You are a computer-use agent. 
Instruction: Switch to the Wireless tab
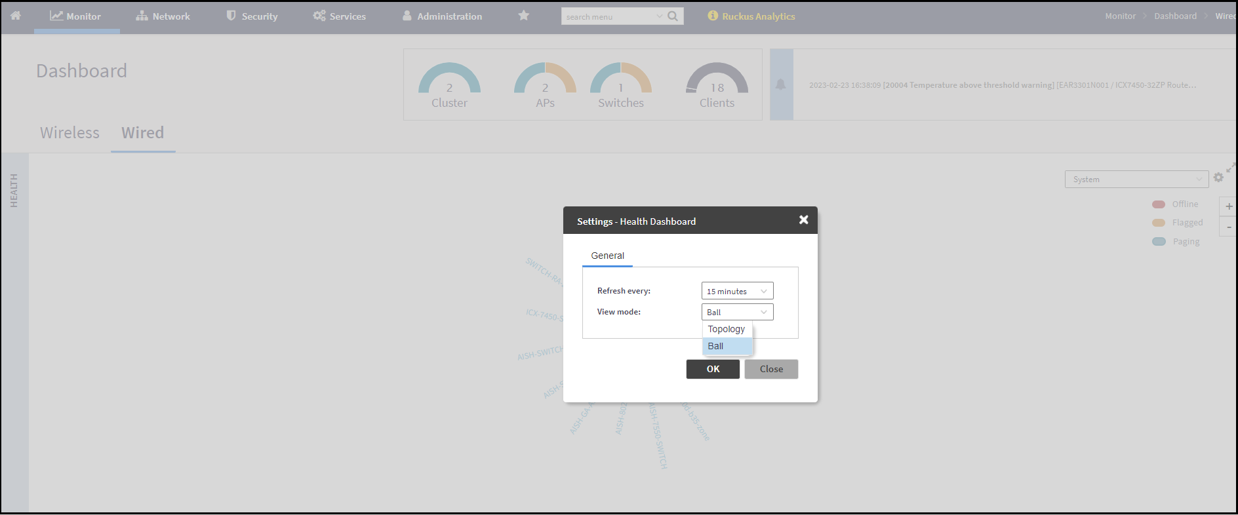pyautogui.click(x=70, y=132)
